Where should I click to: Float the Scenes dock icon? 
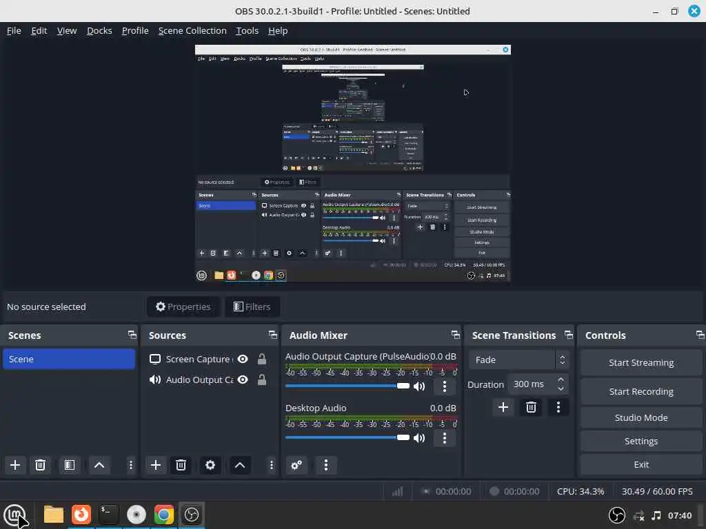(x=132, y=335)
